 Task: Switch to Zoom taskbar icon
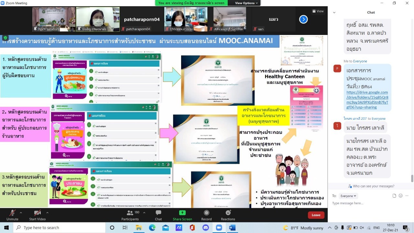click(x=219, y=228)
